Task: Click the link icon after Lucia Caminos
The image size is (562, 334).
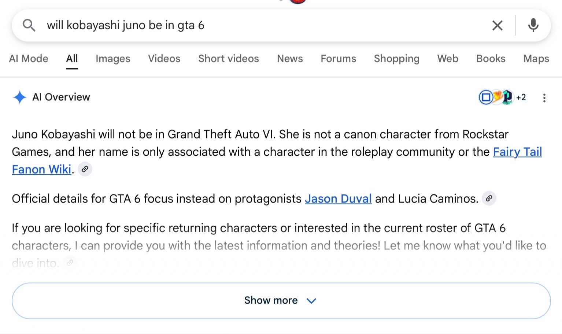Action: [489, 198]
